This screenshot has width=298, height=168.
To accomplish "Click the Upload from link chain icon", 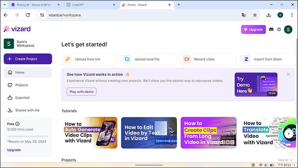I will [68, 59].
